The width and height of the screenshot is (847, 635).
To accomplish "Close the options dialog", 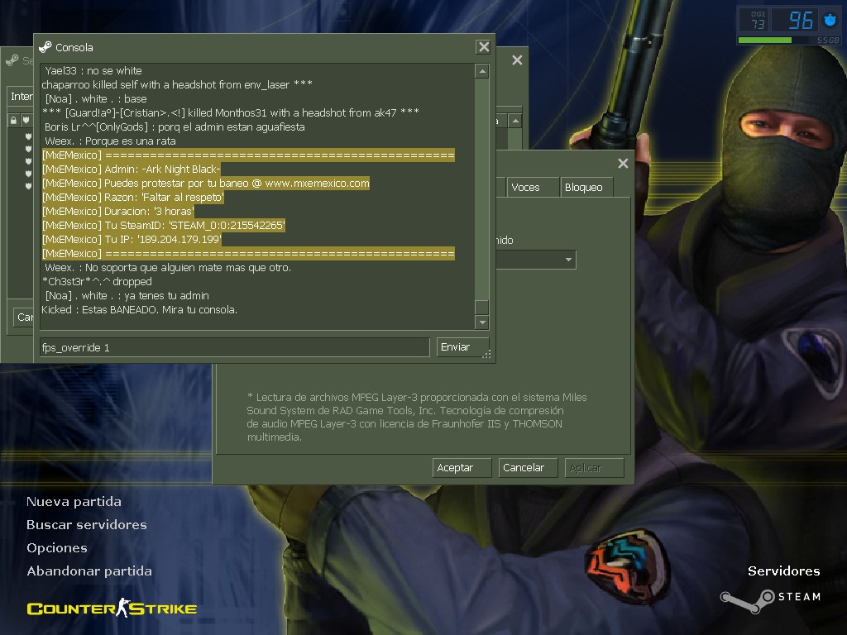I will tap(623, 163).
